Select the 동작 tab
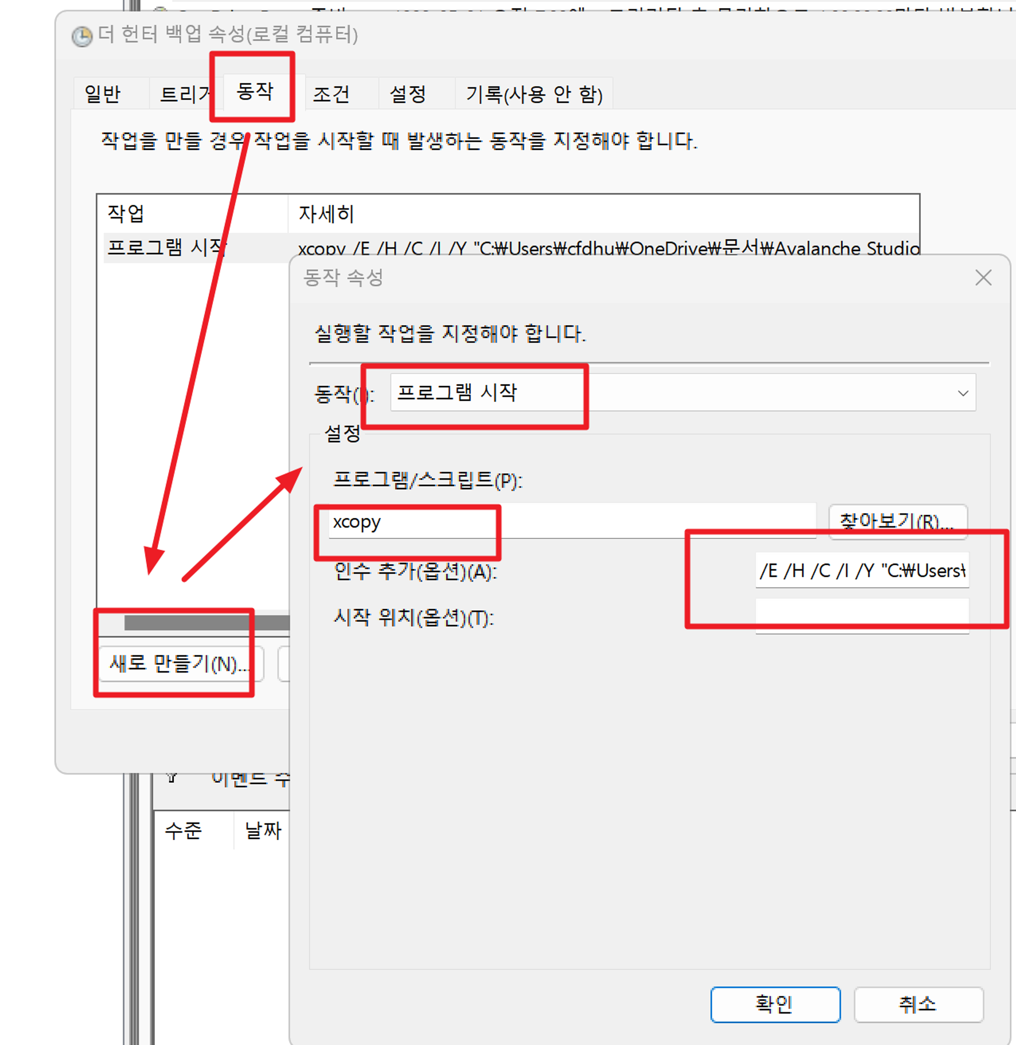The image size is (1016, 1045). pyautogui.click(x=255, y=91)
